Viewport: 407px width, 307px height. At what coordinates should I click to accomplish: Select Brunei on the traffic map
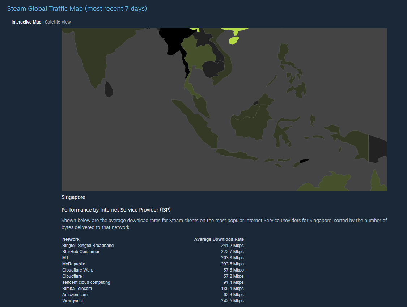[256, 102]
